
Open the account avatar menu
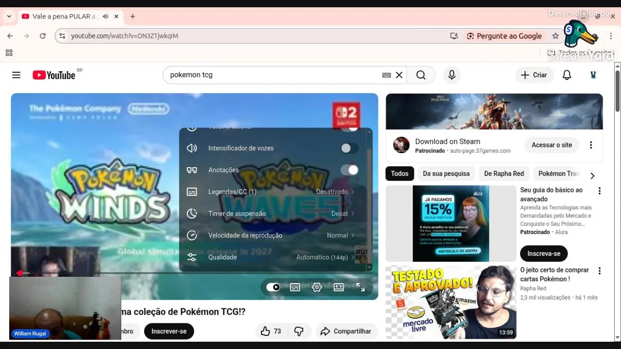593,75
